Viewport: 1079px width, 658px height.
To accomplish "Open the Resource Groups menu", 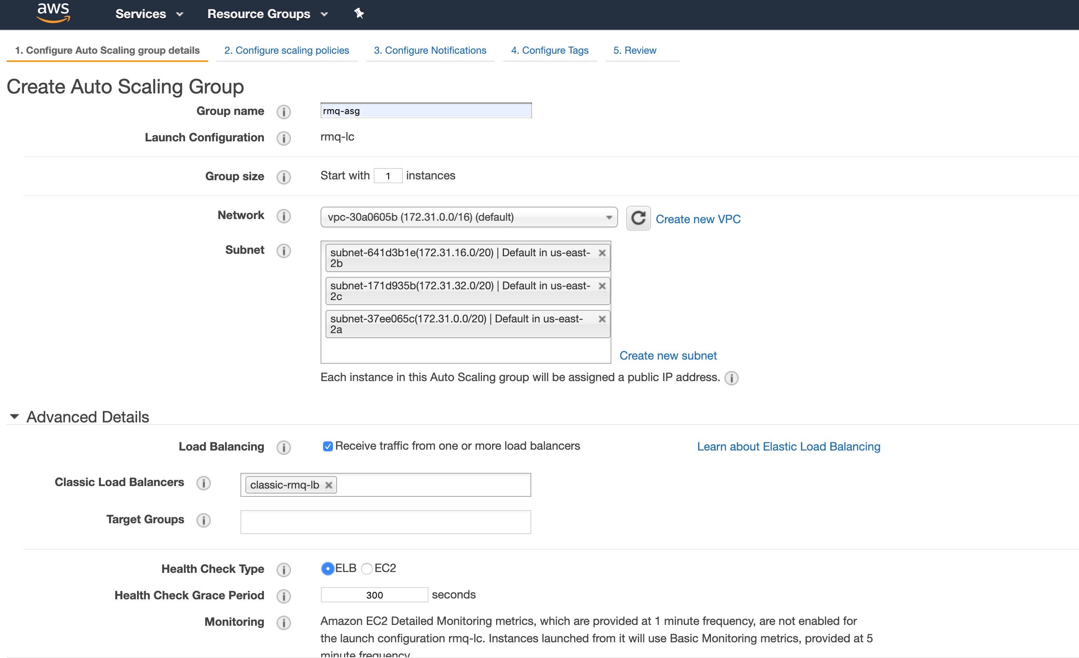I will (x=268, y=14).
